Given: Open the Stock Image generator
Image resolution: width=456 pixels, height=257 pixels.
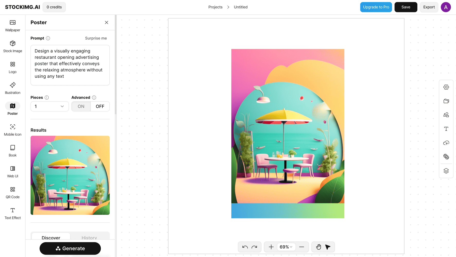Looking at the screenshot, I should pos(12,47).
